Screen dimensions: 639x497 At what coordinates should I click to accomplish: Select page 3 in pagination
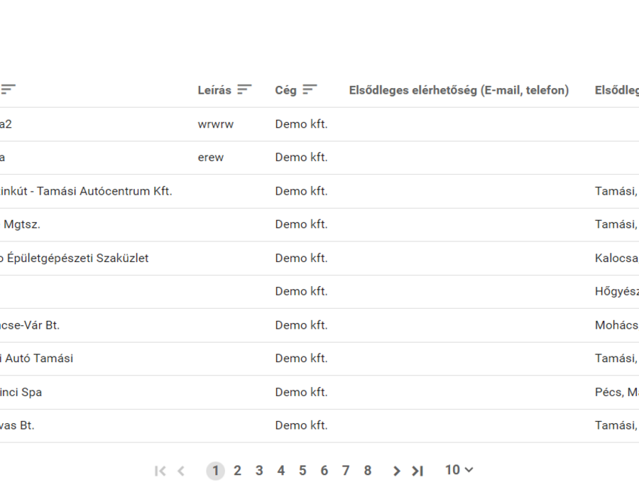tap(259, 471)
